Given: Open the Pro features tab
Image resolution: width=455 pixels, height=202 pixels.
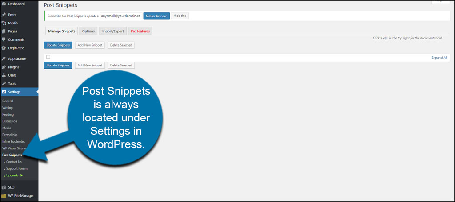Looking at the screenshot, I should [140, 31].
